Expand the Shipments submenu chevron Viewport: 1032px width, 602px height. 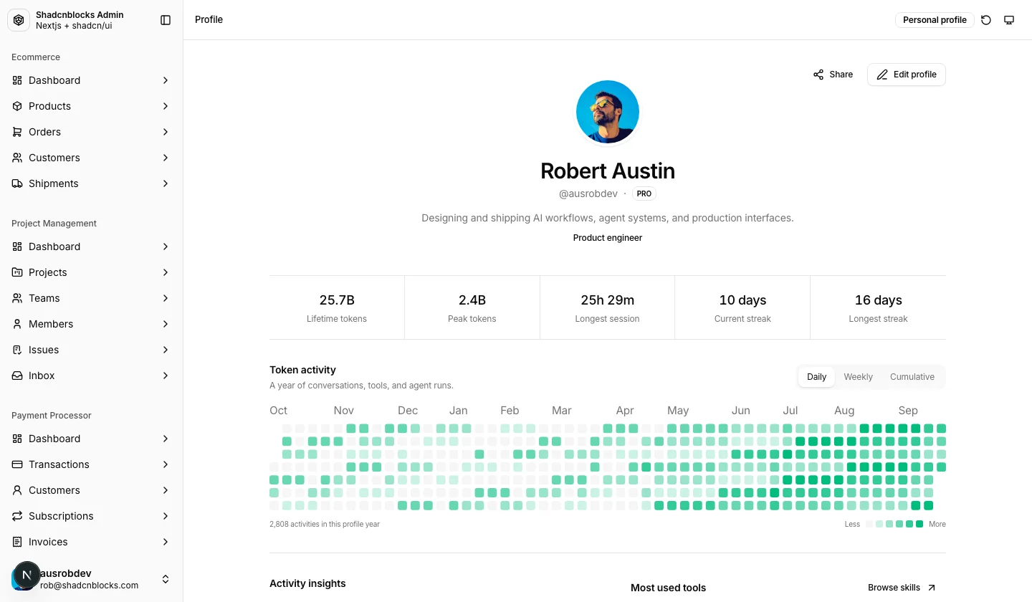point(166,183)
